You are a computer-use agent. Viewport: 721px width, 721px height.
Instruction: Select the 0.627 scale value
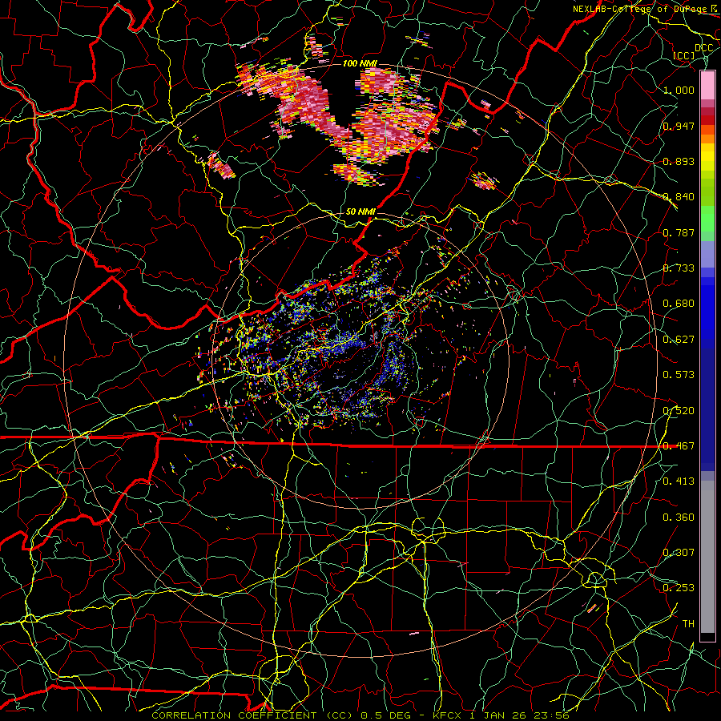pos(679,340)
